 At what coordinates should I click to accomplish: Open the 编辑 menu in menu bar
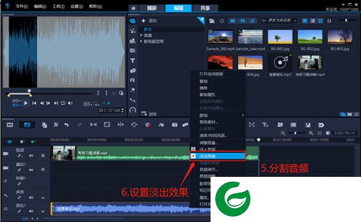(40, 6)
